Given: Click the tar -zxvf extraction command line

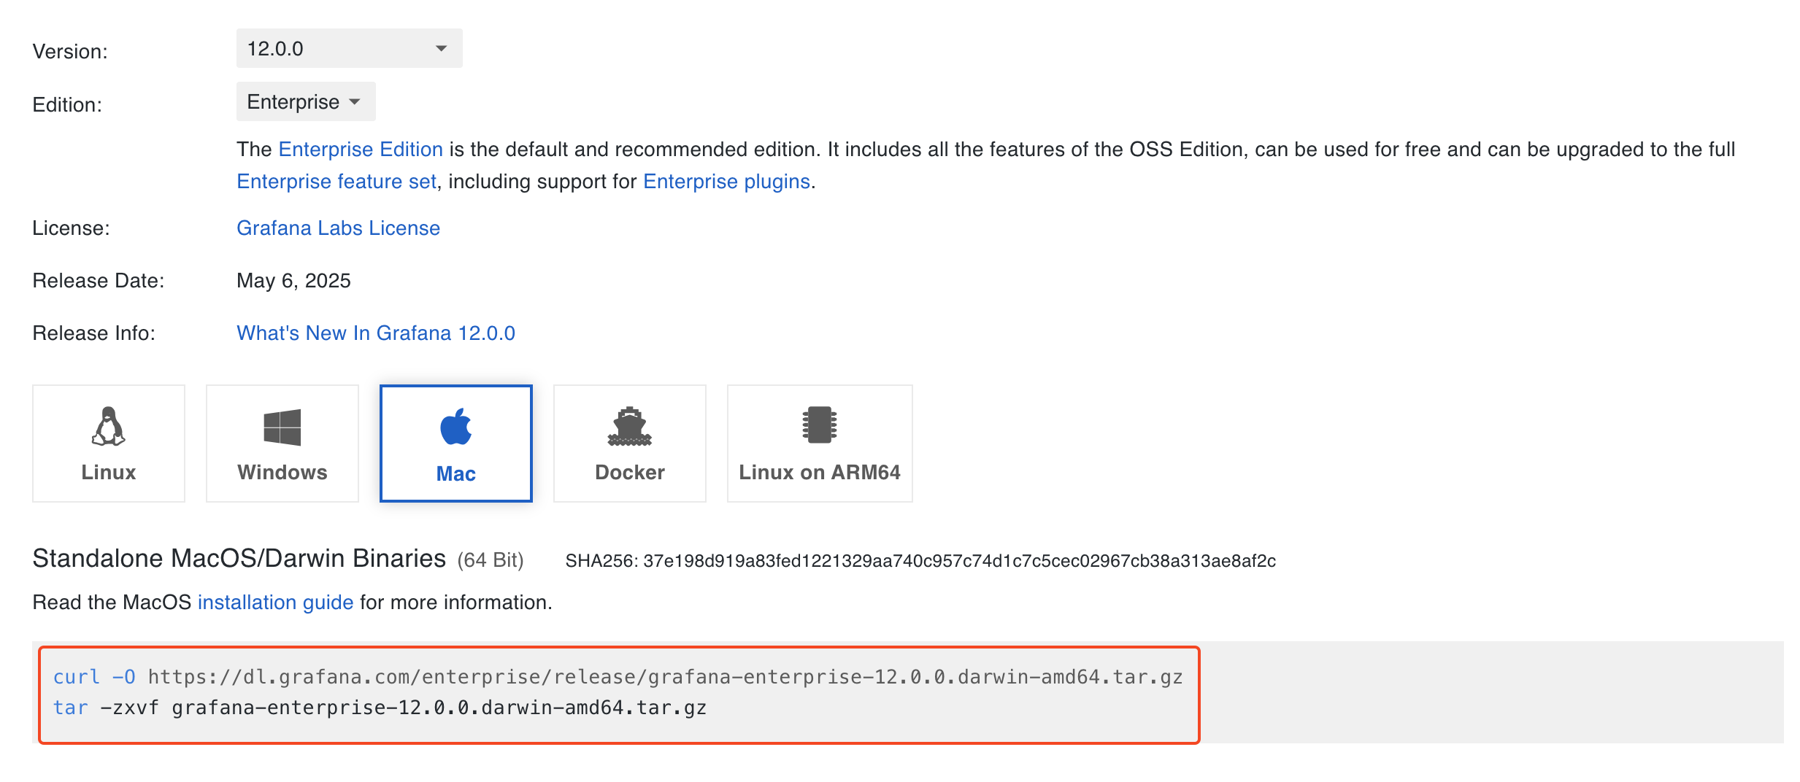Looking at the screenshot, I should (380, 708).
